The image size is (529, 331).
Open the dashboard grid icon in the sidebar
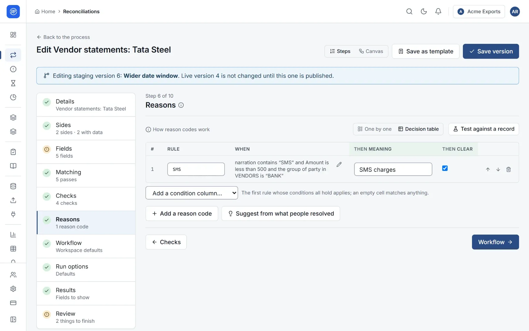pos(13,35)
